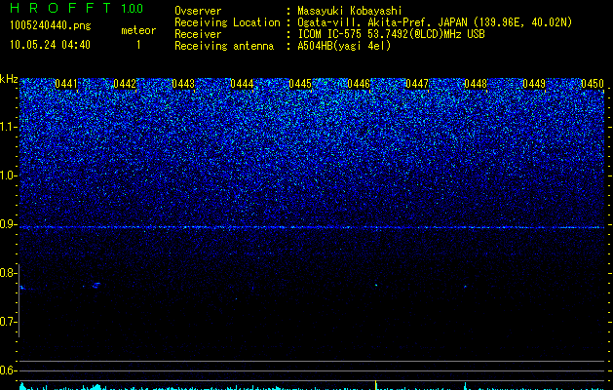Click the Ovserver field label
Viewport: 613px width, 390px height.
click(x=198, y=11)
